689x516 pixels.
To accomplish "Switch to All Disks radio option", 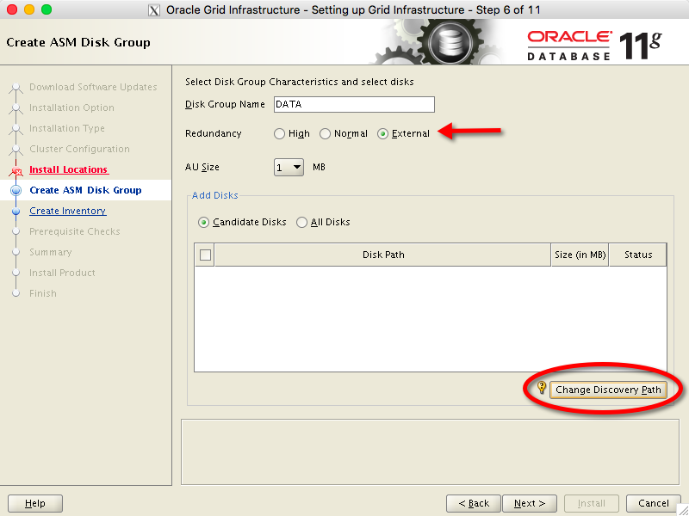I will [301, 222].
